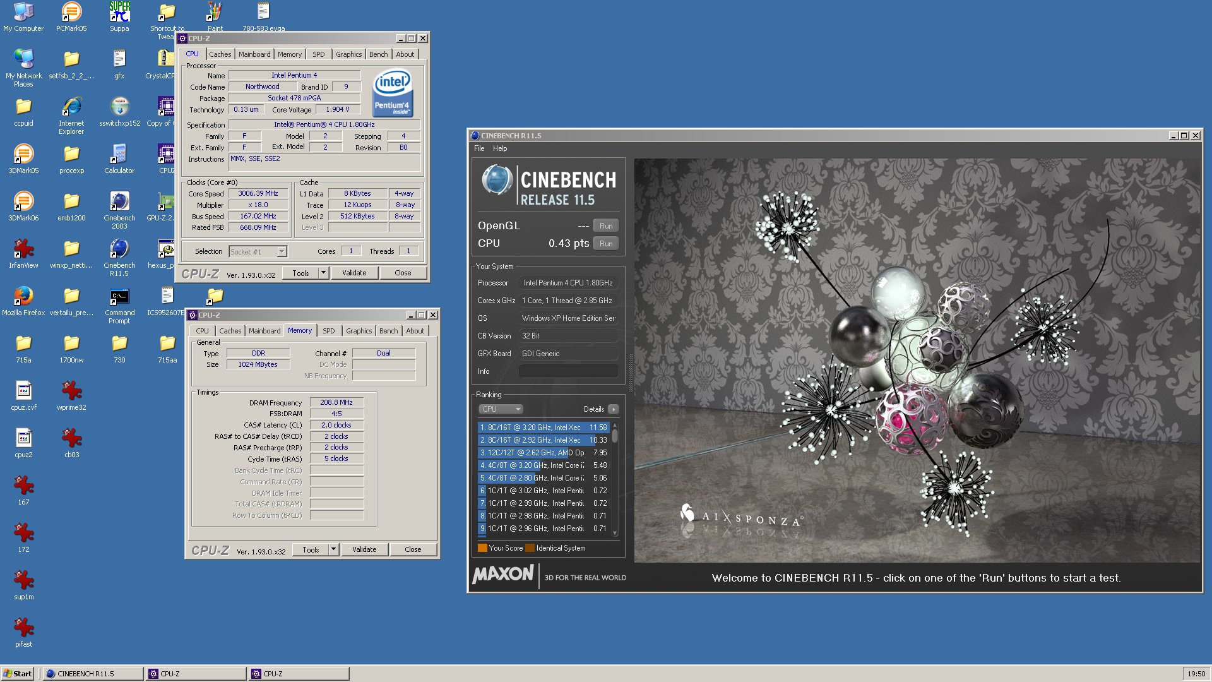Viewport: 1212px width, 682px height.
Task: Select ranking row 1 8C/16T @ 3.20 GHz
Action: [543, 428]
